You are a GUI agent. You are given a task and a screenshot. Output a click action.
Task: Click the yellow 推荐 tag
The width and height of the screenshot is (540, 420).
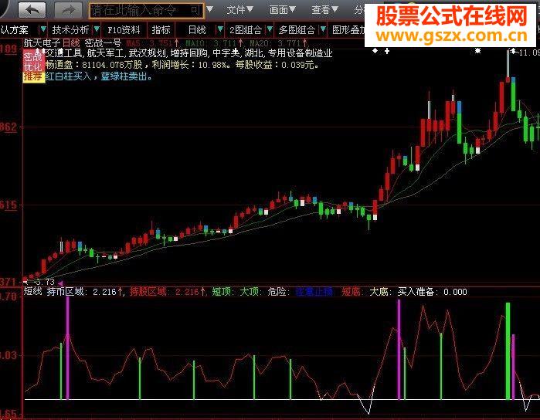tap(33, 76)
